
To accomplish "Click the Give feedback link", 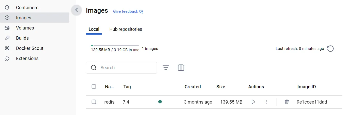I will (126, 11).
